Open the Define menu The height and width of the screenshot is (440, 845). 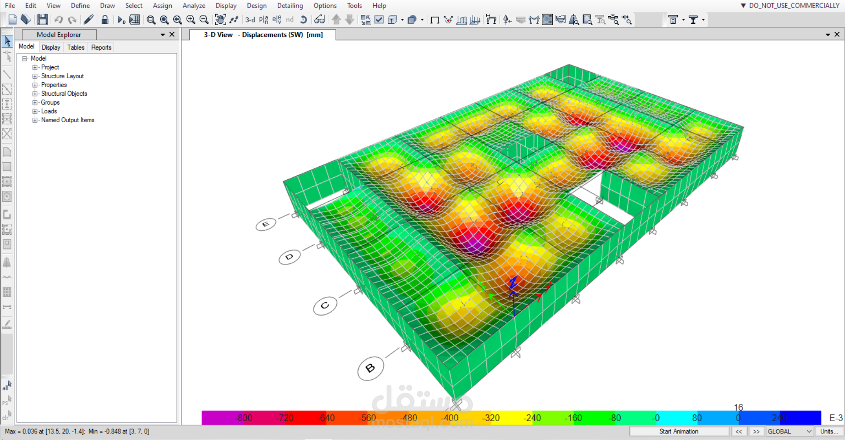click(x=80, y=6)
